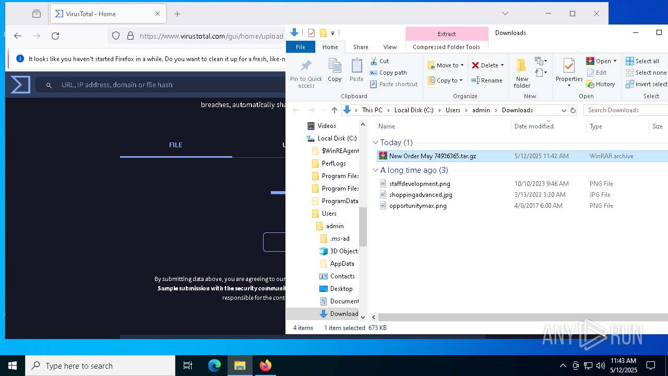The image size is (668, 376).
Task: Select admin folder in tree
Action: click(x=335, y=226)
